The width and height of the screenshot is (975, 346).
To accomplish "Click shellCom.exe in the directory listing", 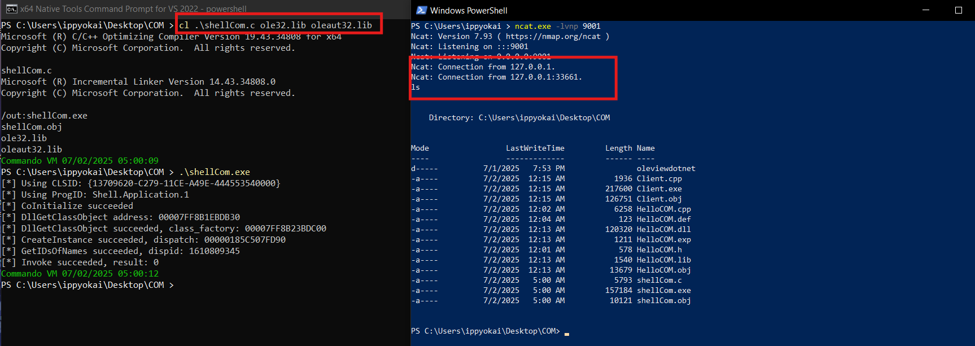I will click(663, 291).
